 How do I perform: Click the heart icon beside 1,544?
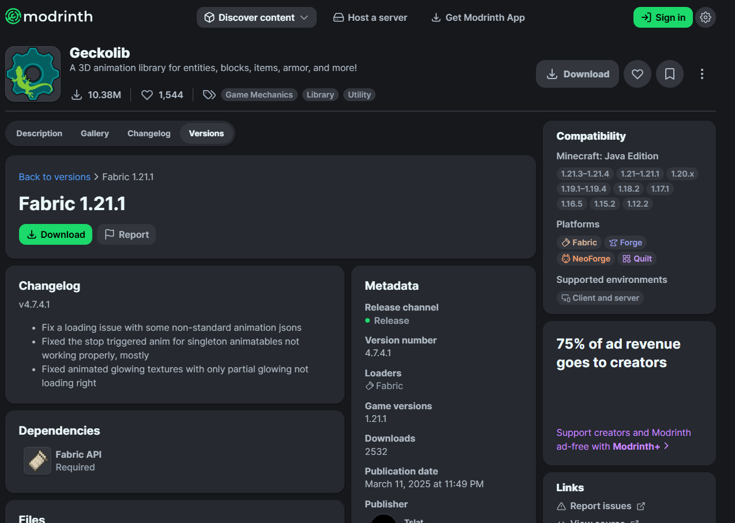click(x=147, y=95)
